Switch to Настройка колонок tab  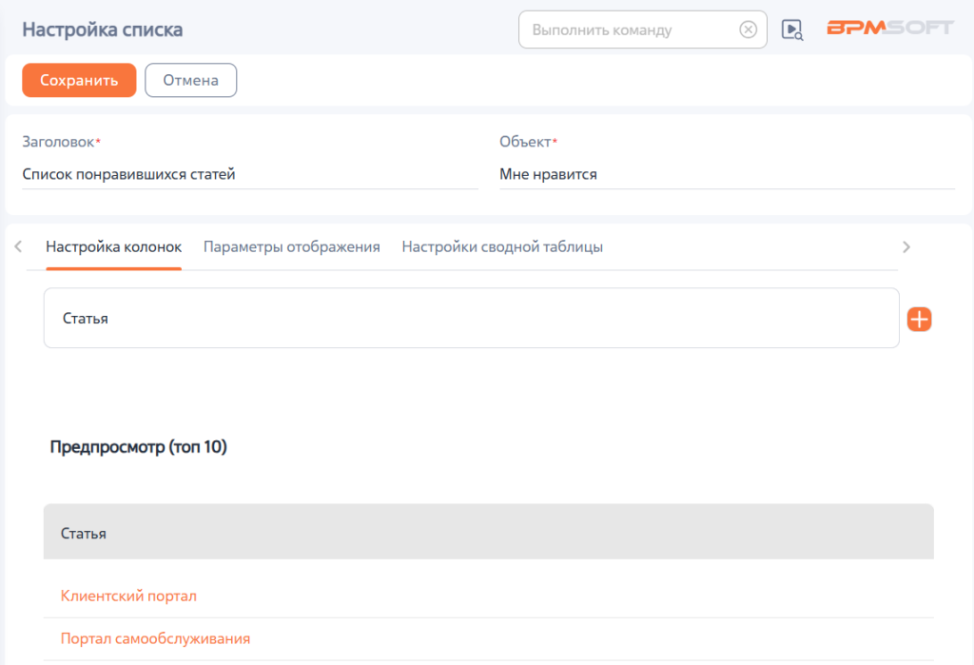tap(114, 246)
